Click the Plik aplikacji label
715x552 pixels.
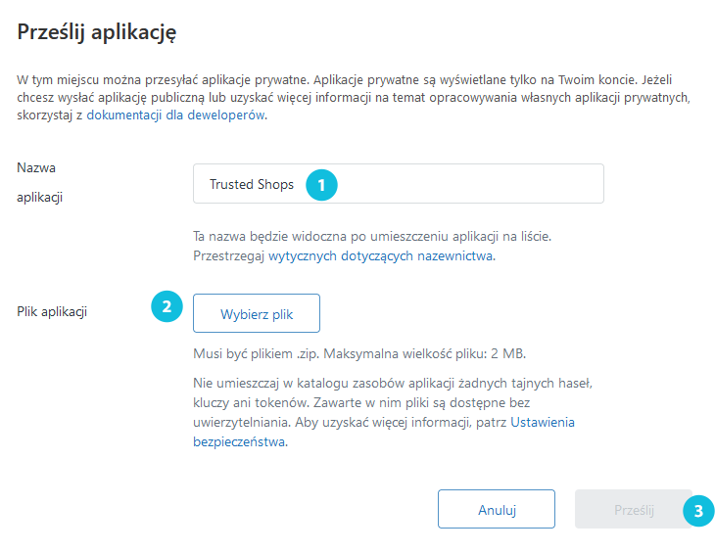tap(52, 312)
